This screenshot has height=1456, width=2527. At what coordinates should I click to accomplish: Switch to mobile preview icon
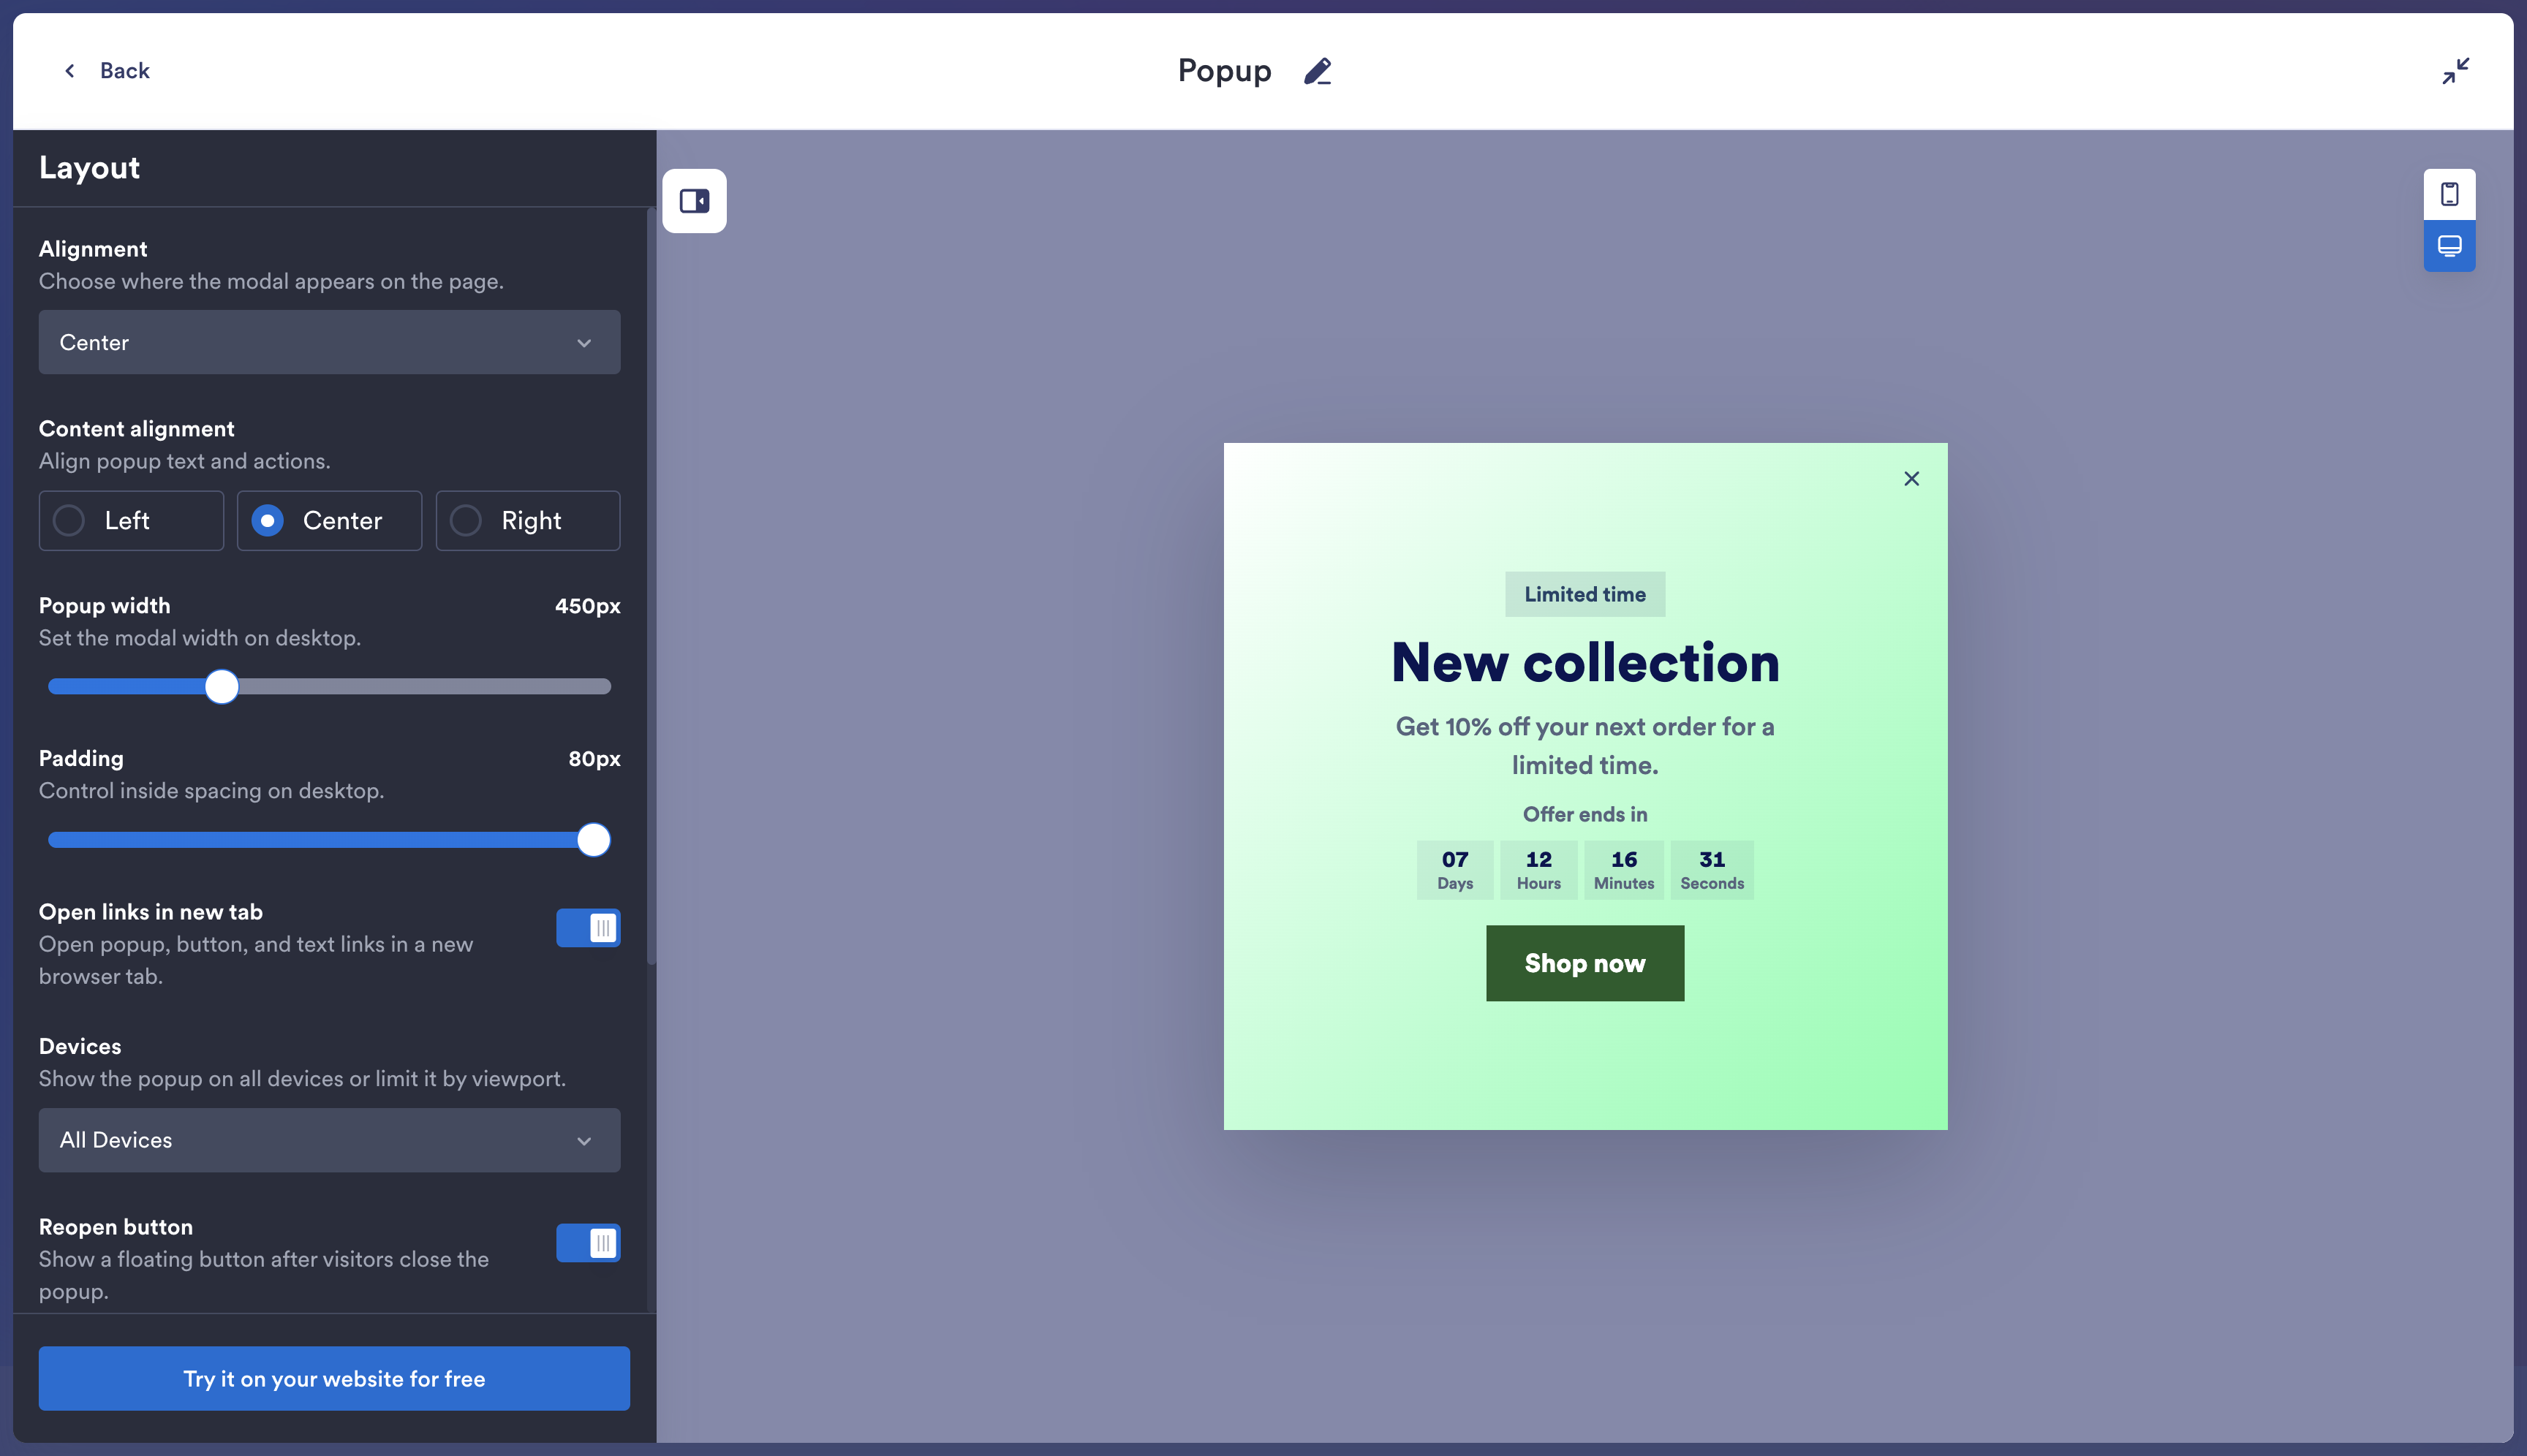point(2449,194)
